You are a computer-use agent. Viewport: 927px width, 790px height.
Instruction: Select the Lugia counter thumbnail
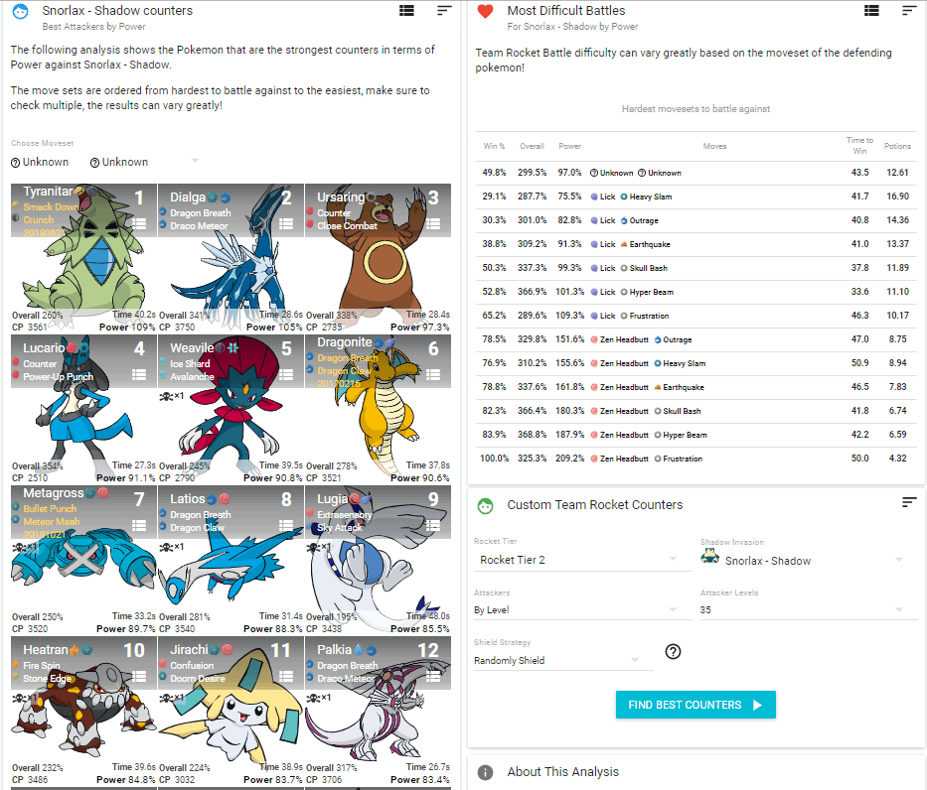378,560
